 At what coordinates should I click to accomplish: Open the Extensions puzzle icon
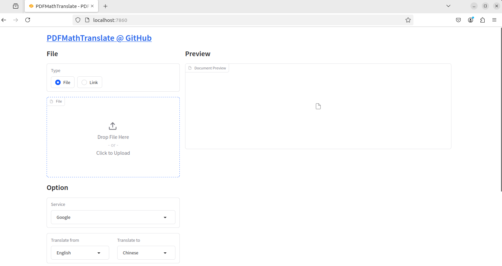[483, 20]
